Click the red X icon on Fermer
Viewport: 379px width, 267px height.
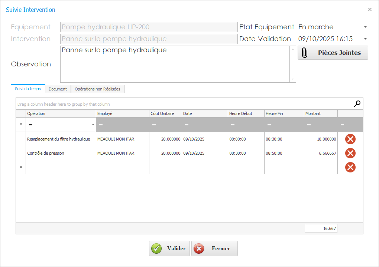(x=199, y=248)
